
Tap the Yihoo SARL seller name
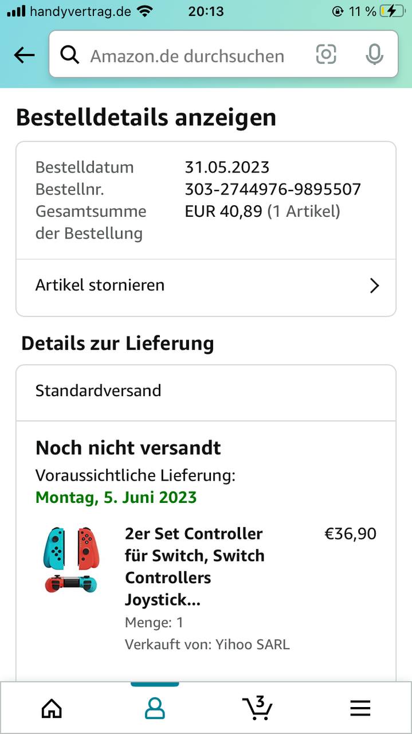point(252,645)
